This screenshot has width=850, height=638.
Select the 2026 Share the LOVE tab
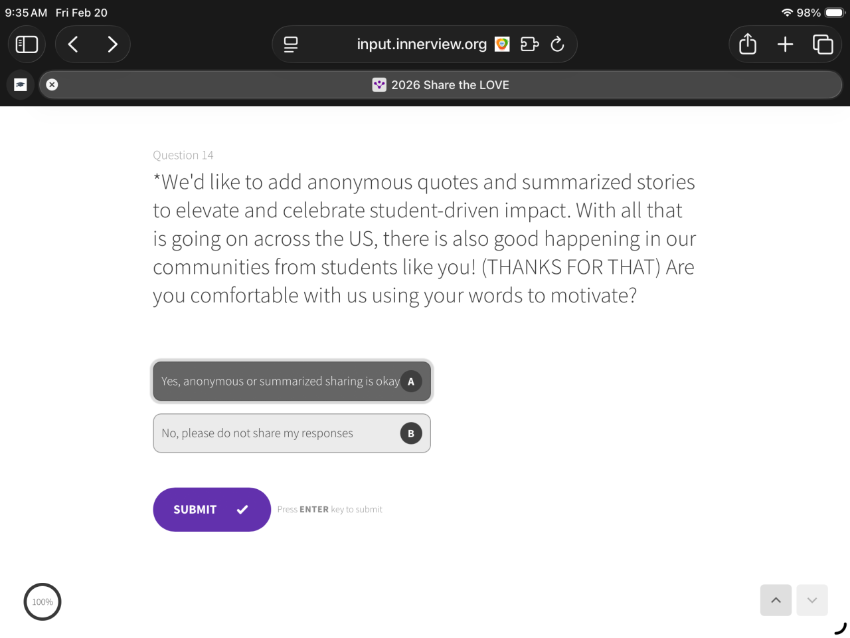pyautogui.click(x=441, y=85)
